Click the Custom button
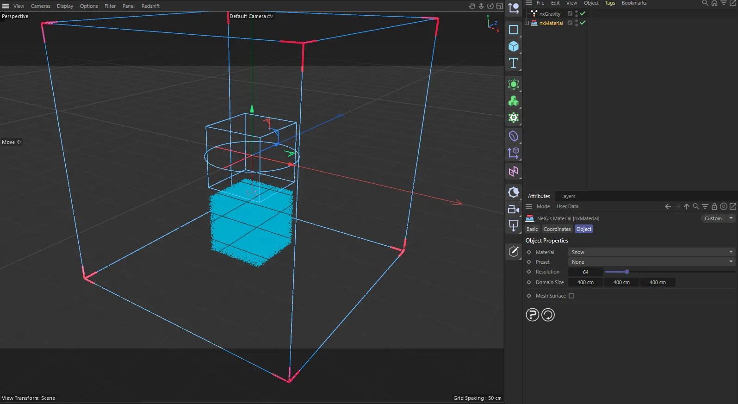This screenshot has width=738, height=404. pyautogui.click(x=713, y=218)
